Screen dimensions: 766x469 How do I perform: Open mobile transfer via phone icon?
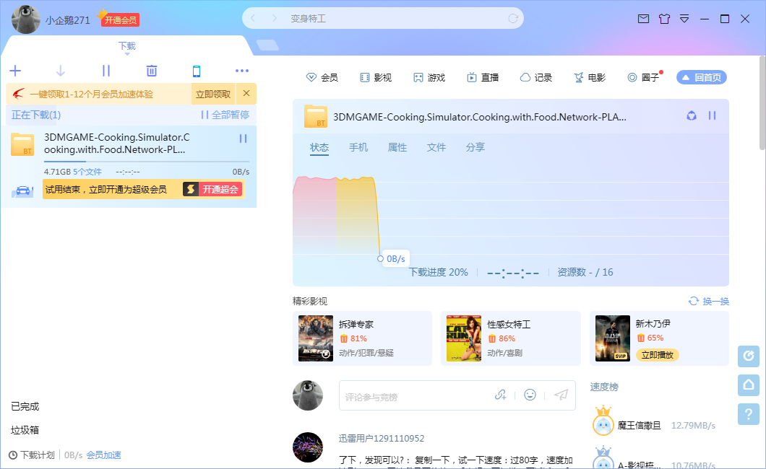197,71
